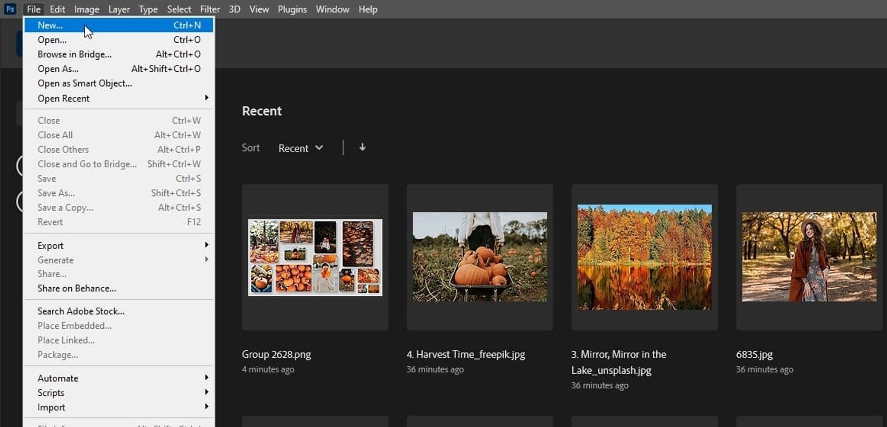Choose Open as Smart Object...

(84, 83)
